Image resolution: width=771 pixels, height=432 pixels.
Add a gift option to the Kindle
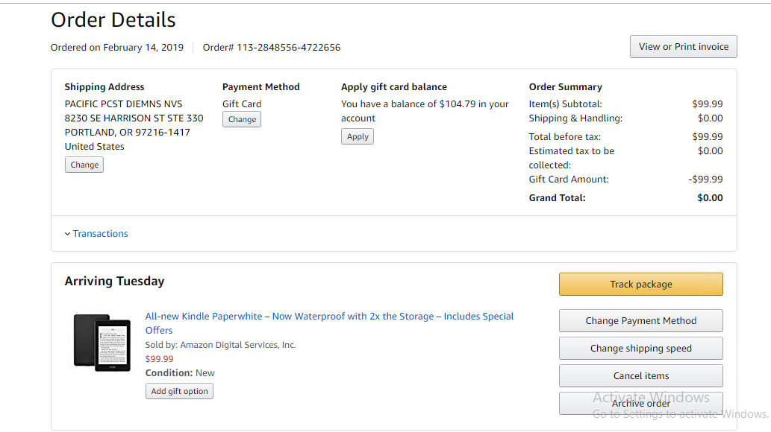point(179,391)
